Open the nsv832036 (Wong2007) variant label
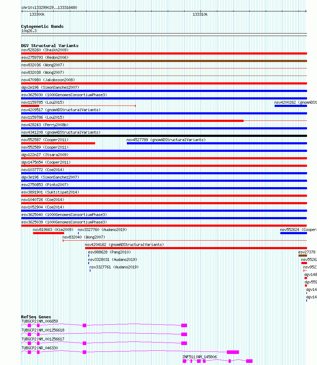Image resolution: width=317 pixels, height=365 pixels. tap(42, 65)
